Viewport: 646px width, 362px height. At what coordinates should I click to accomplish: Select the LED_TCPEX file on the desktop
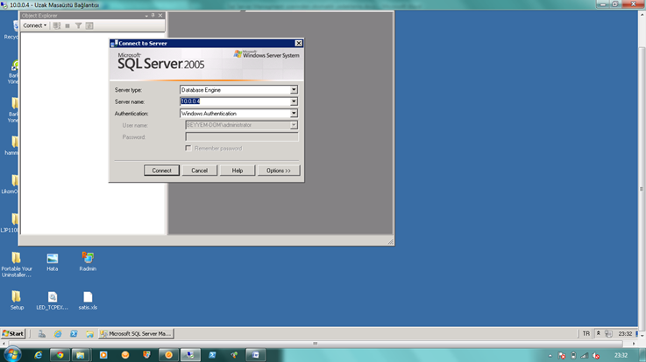[x=53, y=300]
